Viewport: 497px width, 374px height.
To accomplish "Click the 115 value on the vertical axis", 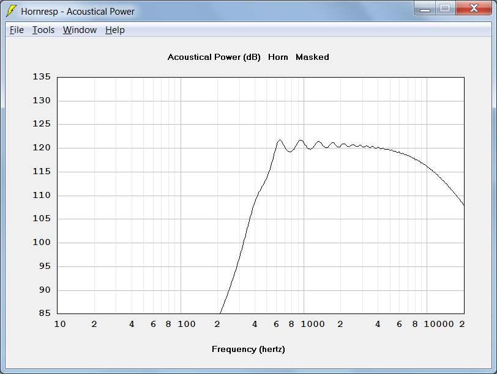I will 42,172.
